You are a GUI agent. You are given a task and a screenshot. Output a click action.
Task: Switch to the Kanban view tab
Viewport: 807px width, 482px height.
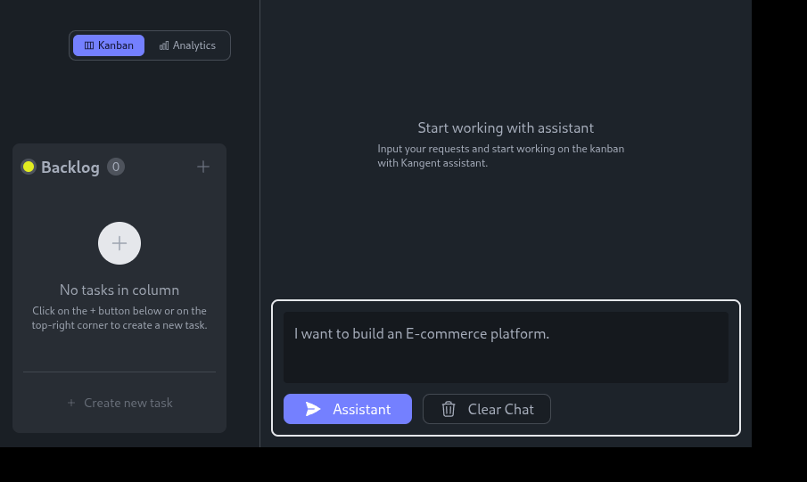(109, 45)
